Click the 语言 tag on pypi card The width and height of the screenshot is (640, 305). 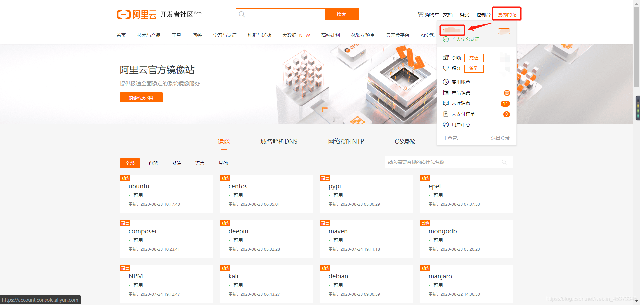pos(325,178)
